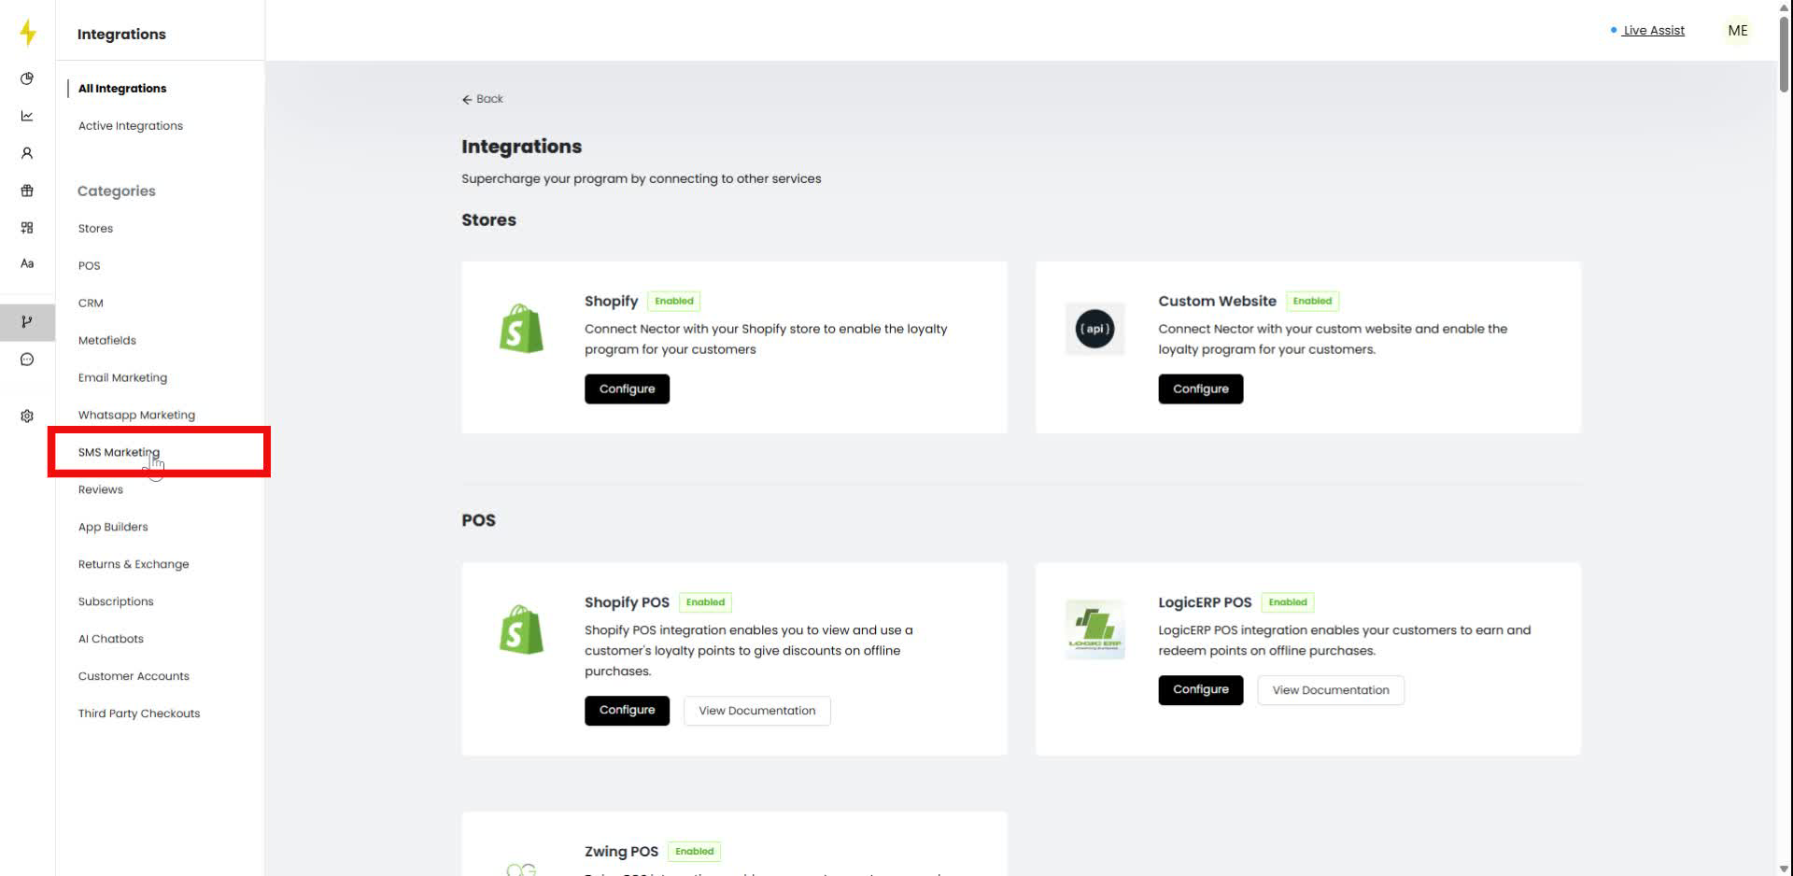Configure the Custom Website integration
The image size is (1793, 876).
[x=1200, y=389]
